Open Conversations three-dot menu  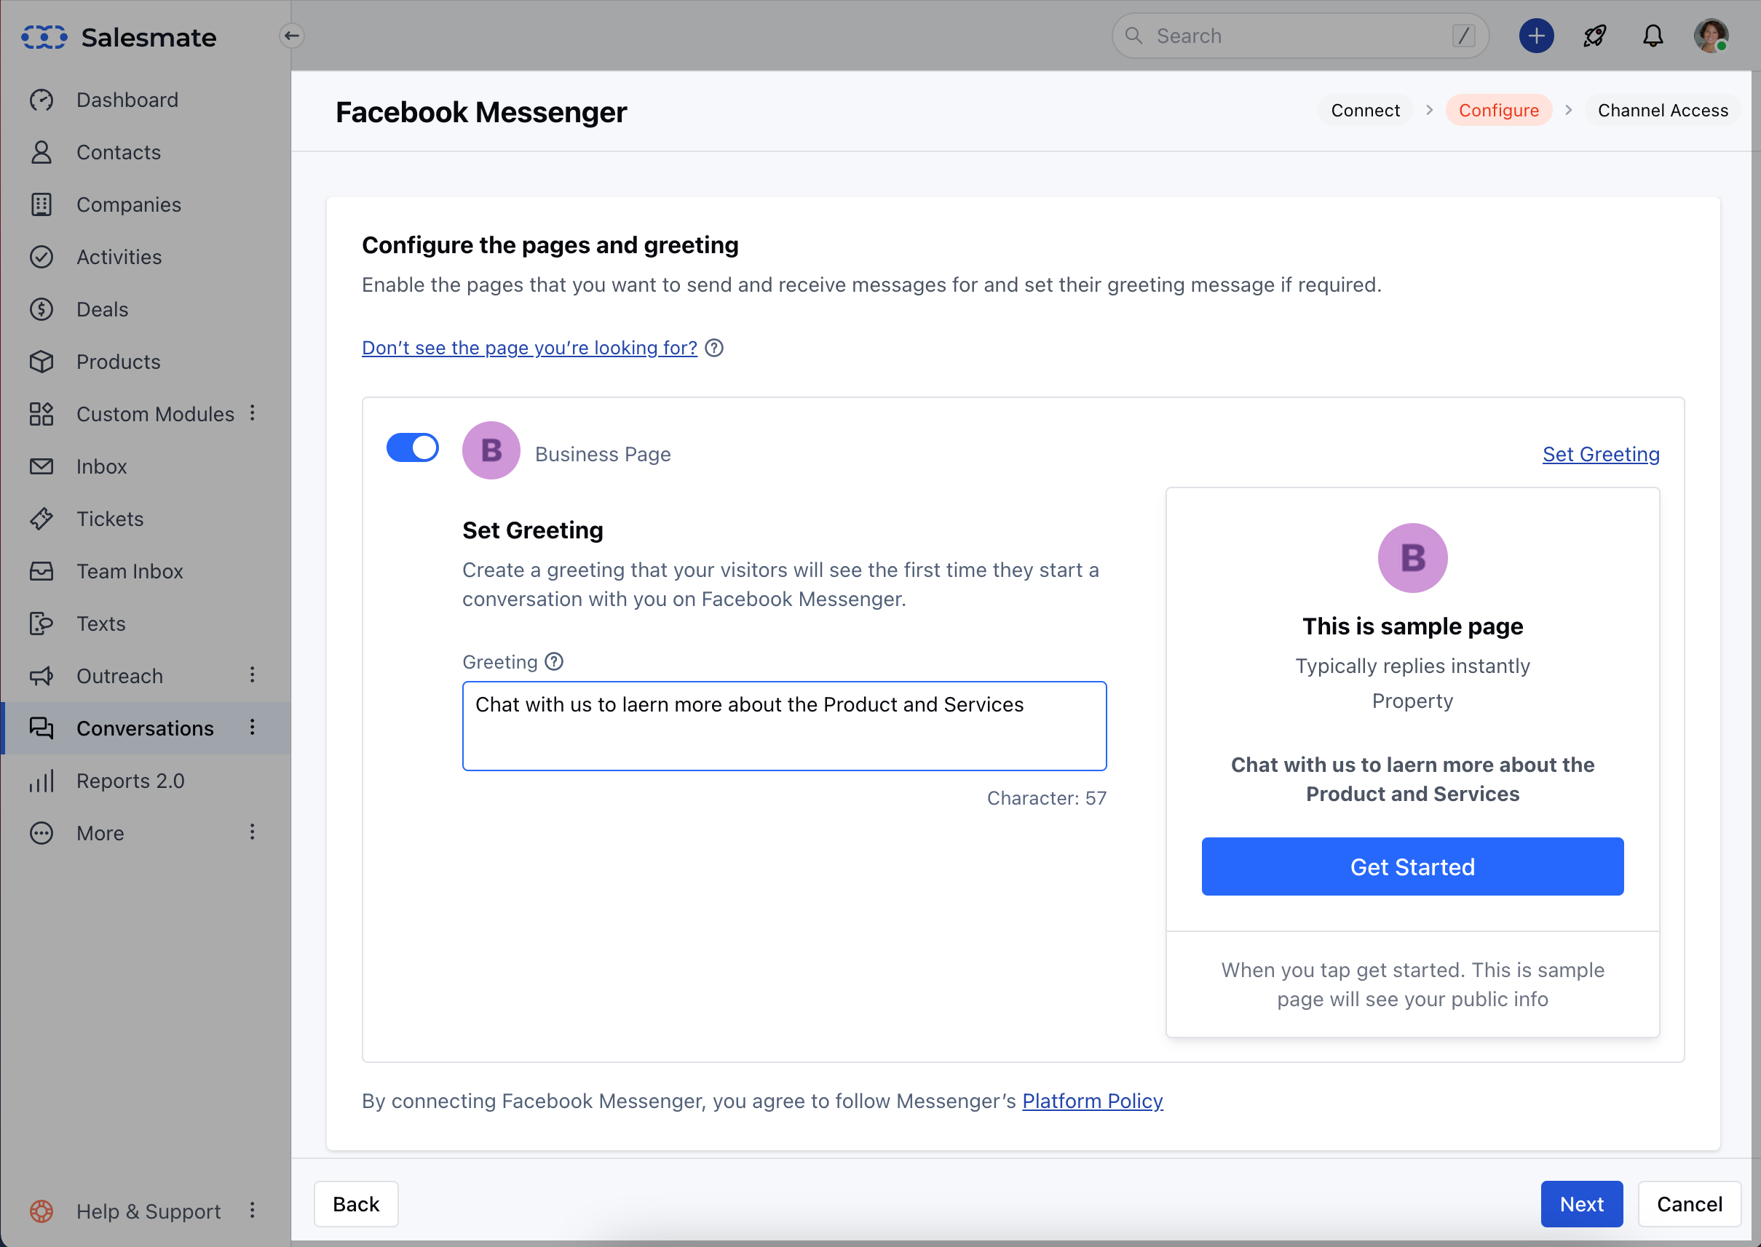(252, 727)
